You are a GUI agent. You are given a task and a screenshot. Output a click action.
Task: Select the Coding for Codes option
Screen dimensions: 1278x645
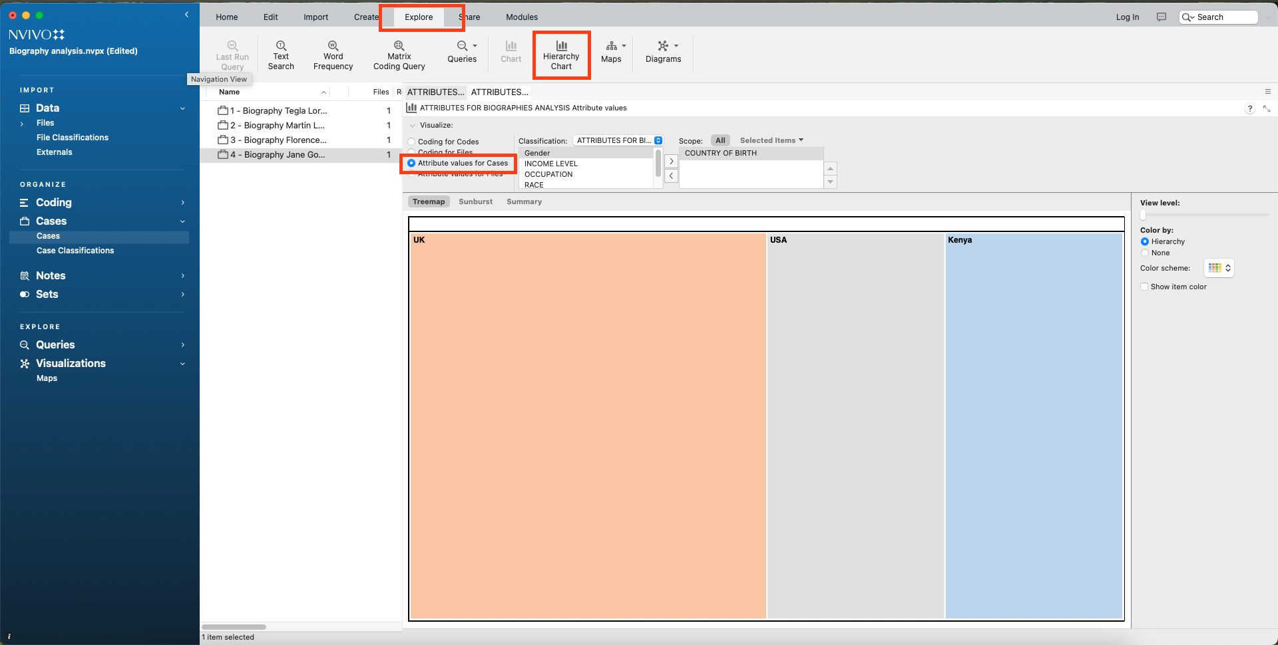pyautogui.click(x=412, y=142)
